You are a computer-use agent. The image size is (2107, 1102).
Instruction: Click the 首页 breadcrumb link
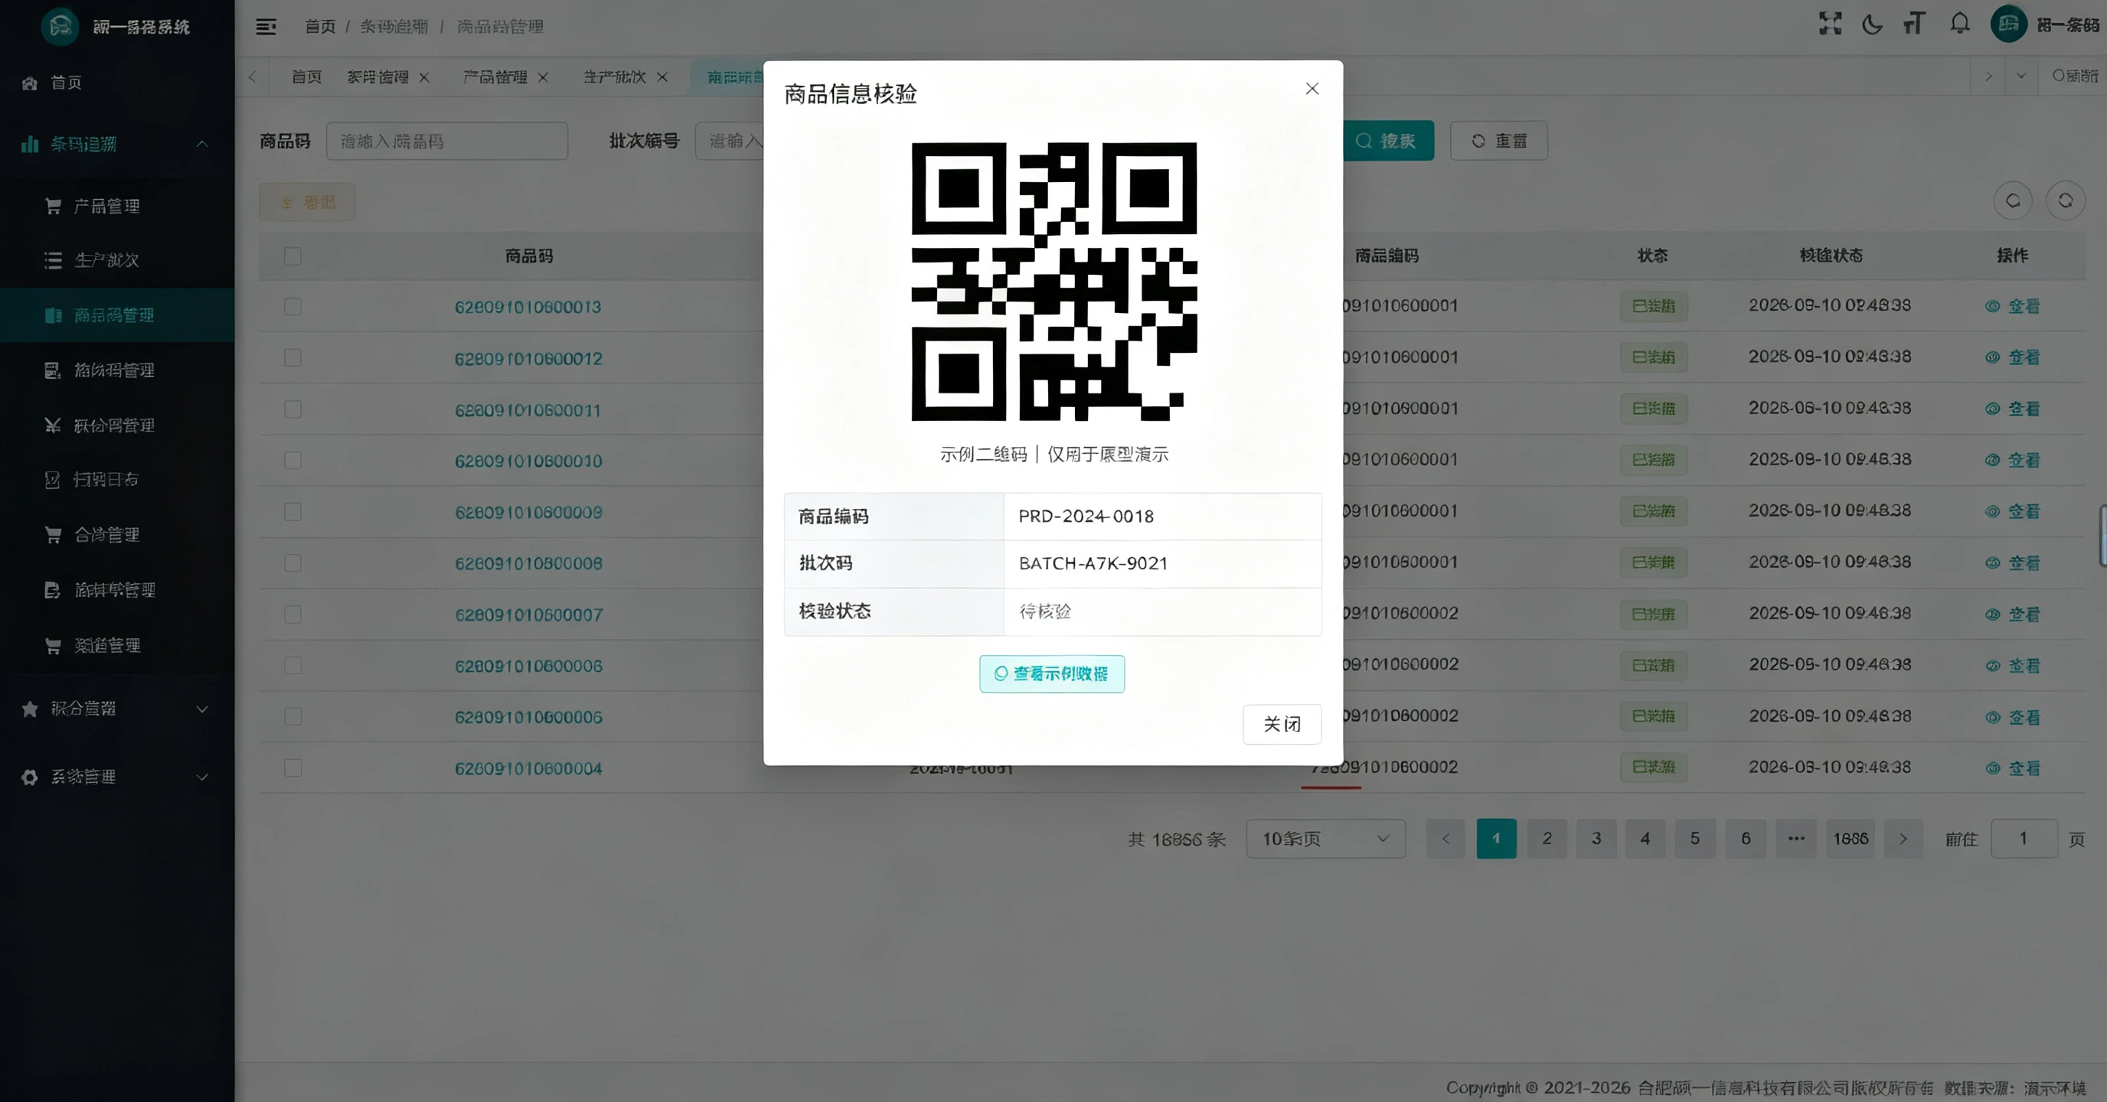pyautogui.click(x=321, y=27)
